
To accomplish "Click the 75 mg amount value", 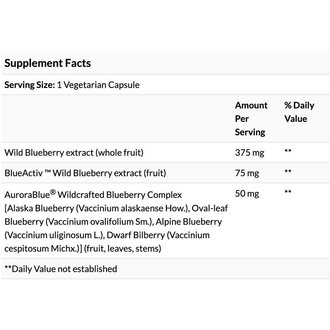I will (247, 173).
